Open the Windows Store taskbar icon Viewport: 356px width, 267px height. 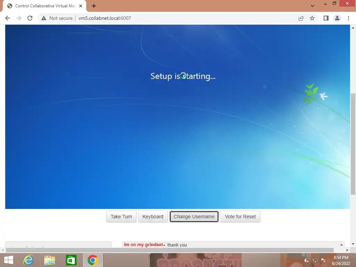coord(71,260)
